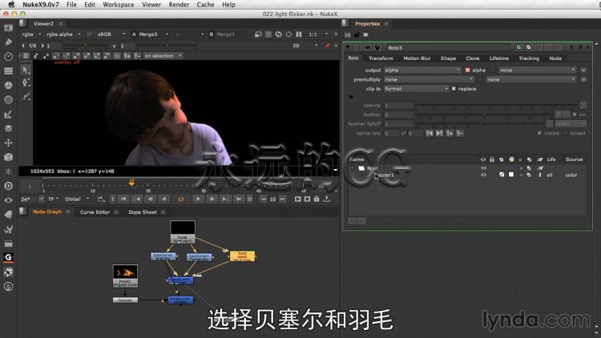The width and height of the screenshot is (601, 338).
Task: Adjust the feather slider
Action: click(x=485, y=115)
